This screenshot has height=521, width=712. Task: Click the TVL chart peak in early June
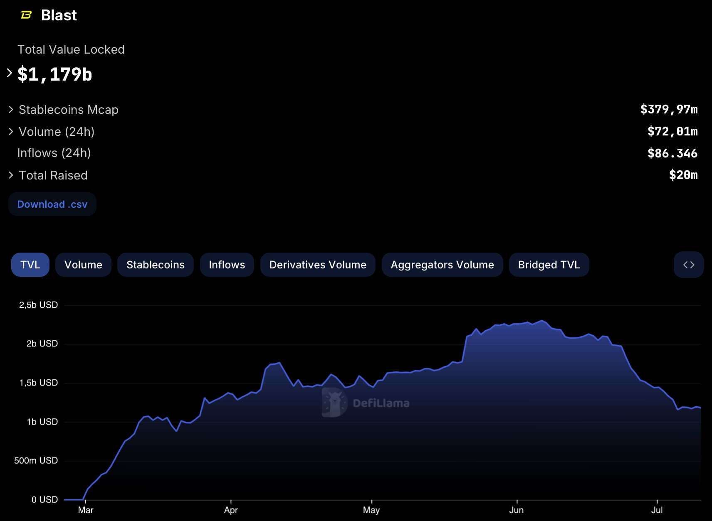[542, 321]
